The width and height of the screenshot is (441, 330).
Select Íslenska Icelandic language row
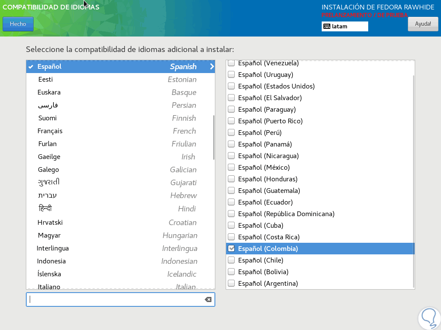pos(121,274)
